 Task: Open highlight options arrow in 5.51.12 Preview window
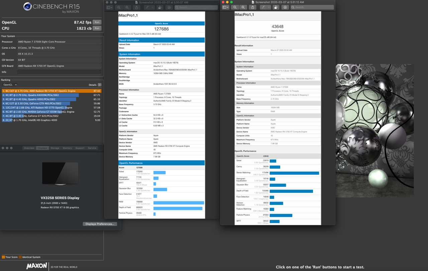coord(269,7)
